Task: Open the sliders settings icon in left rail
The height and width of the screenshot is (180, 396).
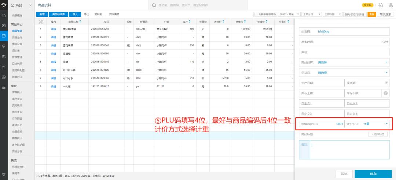Action: click(x=4, y=87)
